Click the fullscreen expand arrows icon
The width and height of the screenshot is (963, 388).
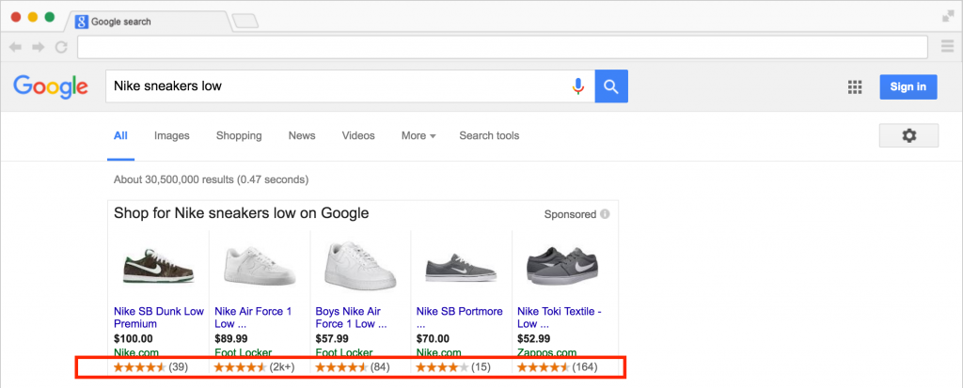pos(949,17)
